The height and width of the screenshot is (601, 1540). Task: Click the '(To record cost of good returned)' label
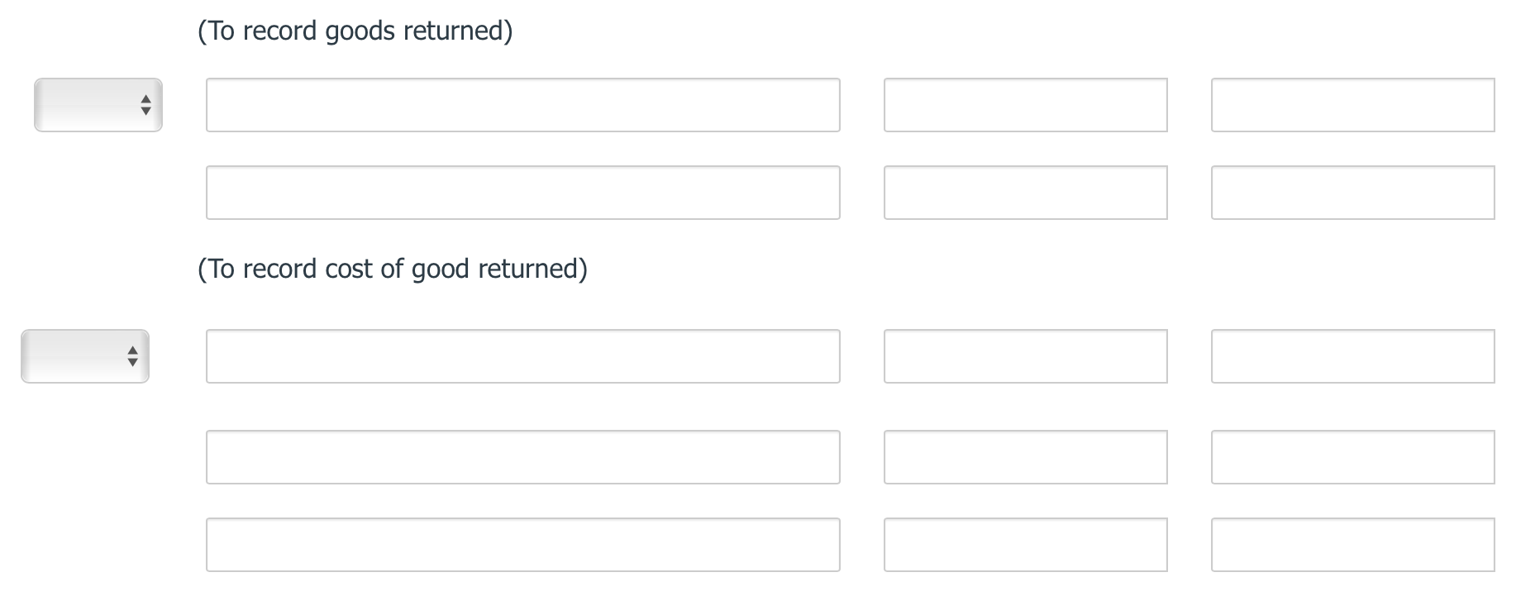[392, 269]
